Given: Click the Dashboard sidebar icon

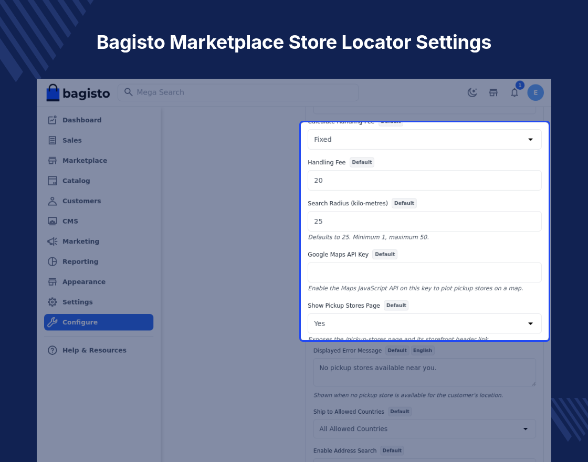Looking at the screenshot, I should click(52, 120).
